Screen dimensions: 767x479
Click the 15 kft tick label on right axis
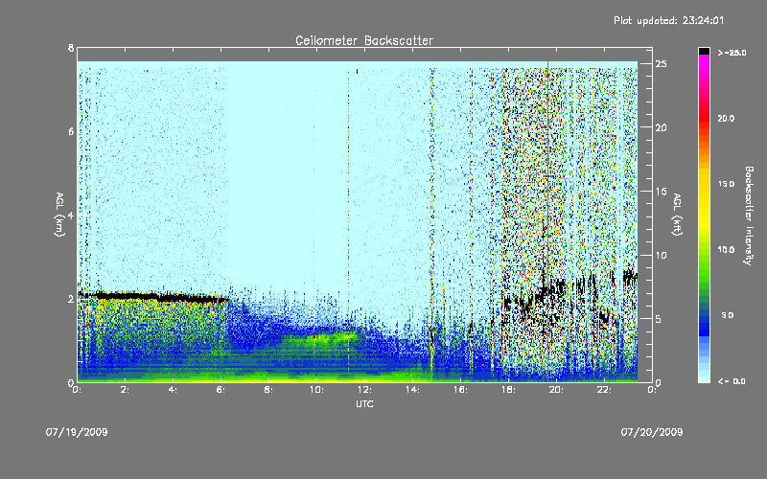click(x=661, y=192)
